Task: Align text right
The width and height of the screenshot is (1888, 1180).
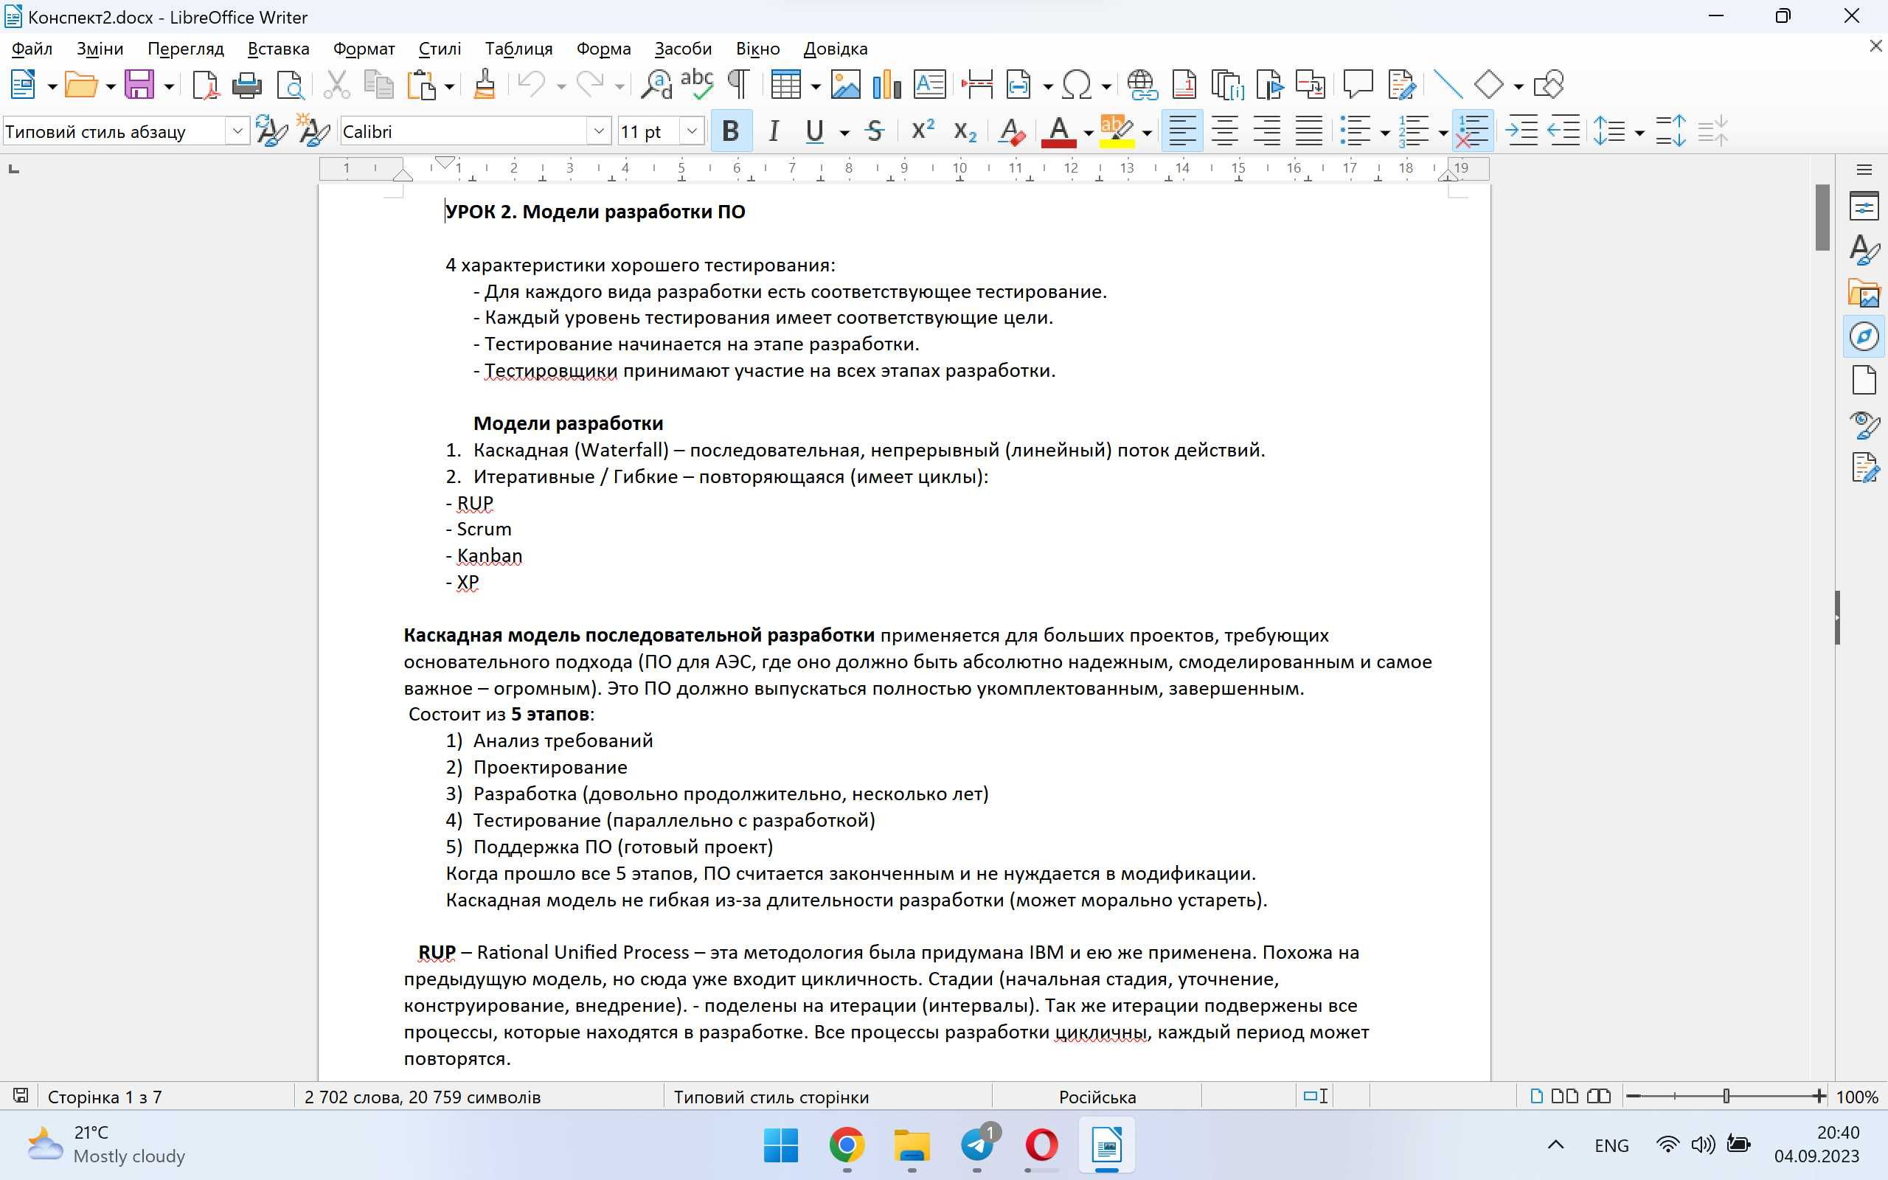Action: (1266, 131)
